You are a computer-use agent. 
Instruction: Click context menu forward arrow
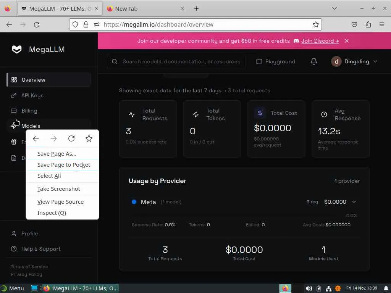point(53,139)
